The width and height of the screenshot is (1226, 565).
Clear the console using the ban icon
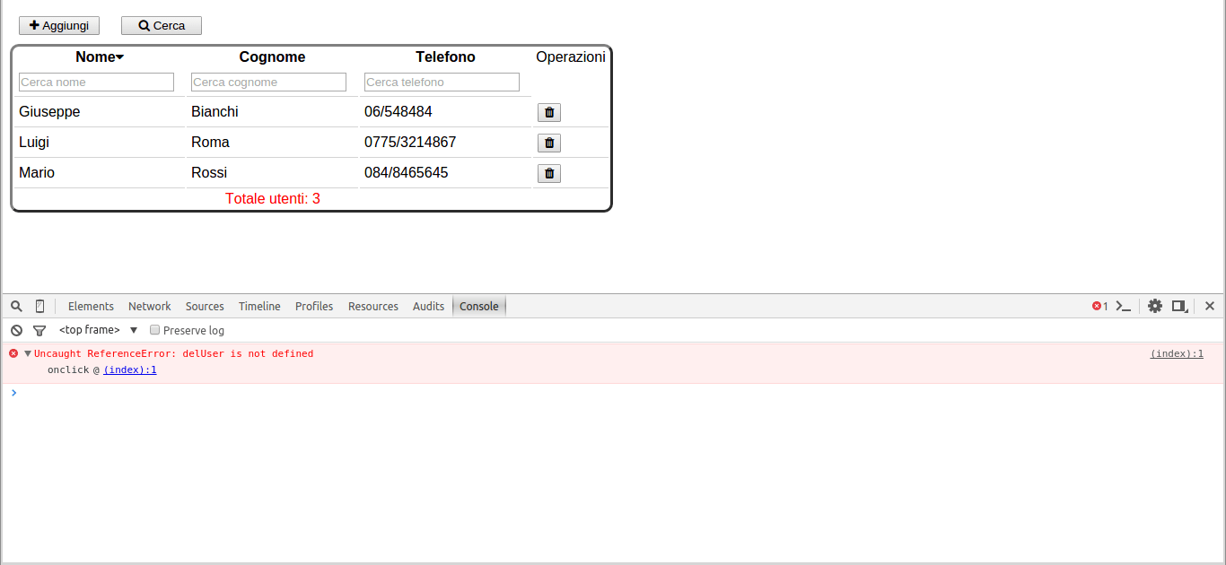pos(16,330)
